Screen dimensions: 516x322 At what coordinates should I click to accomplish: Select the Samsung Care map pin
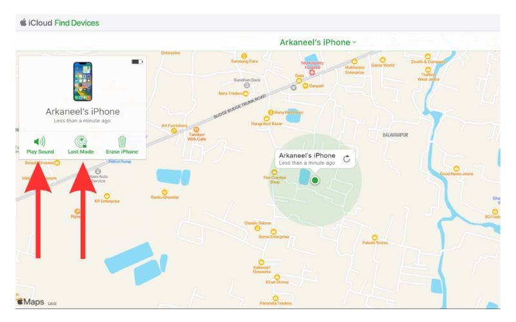click(x=244, y=56)
